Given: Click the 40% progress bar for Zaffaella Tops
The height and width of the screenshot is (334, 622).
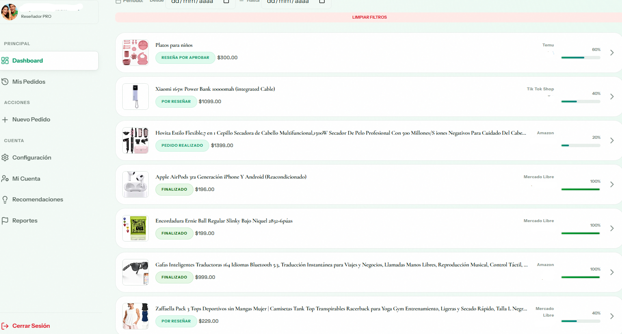Looking at the screenshot, I should 581,321.
